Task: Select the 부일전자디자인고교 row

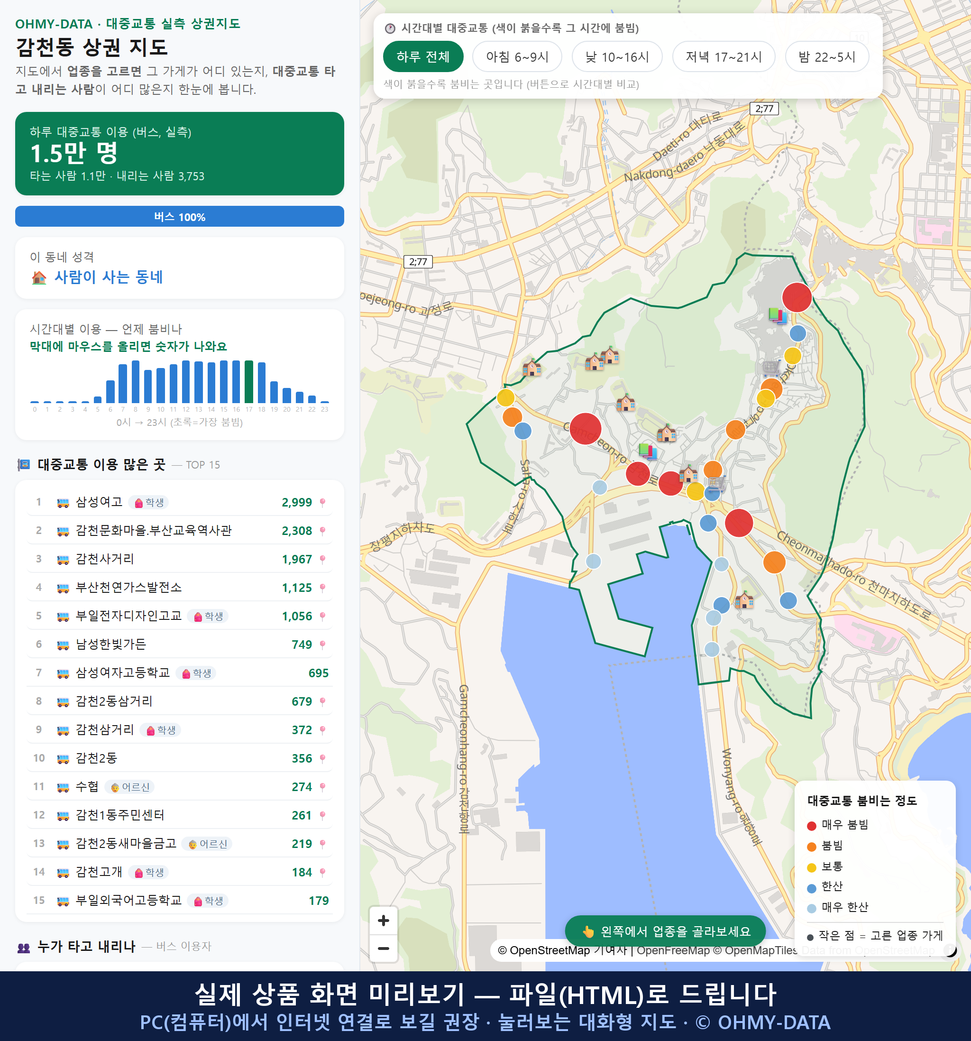Action: click(x=180, y=617)
